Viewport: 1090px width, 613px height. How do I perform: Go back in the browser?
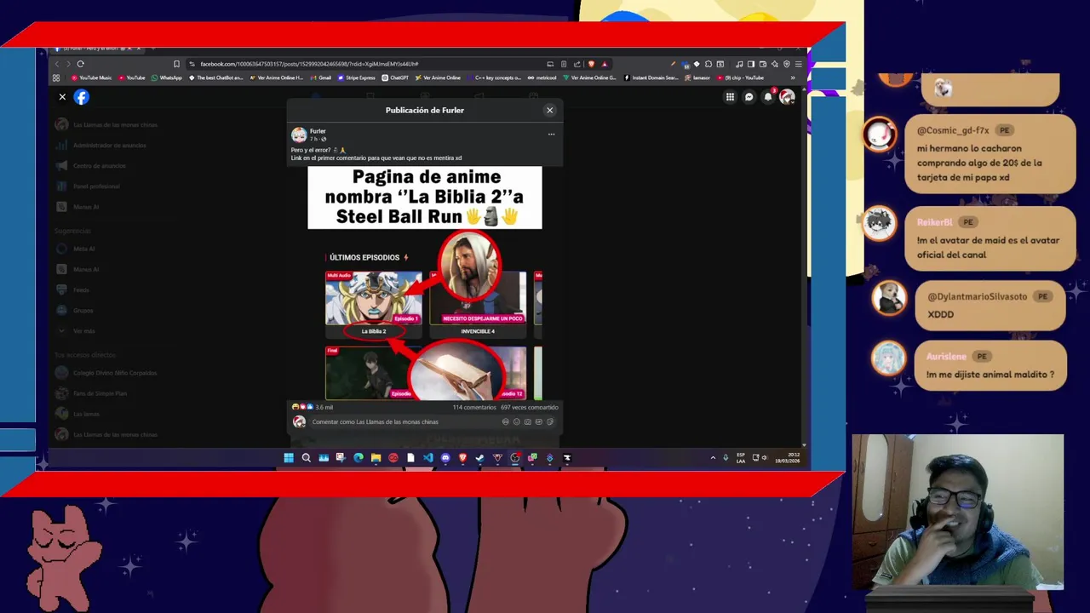point(57,64)
